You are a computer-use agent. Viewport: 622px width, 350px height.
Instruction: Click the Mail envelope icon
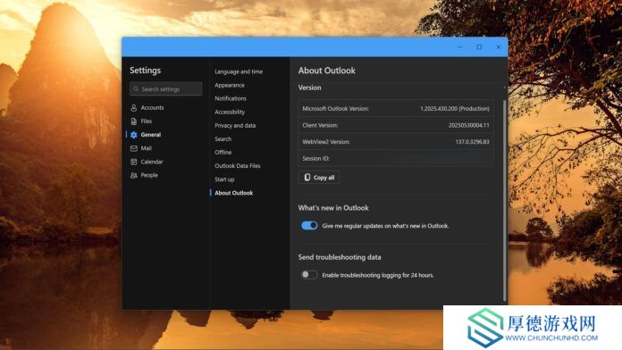pos(134,148)
